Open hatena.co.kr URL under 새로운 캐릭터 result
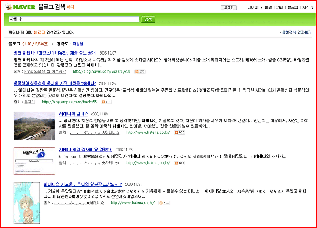The width and height of the screenshot is (317, 228). [133, 203]
